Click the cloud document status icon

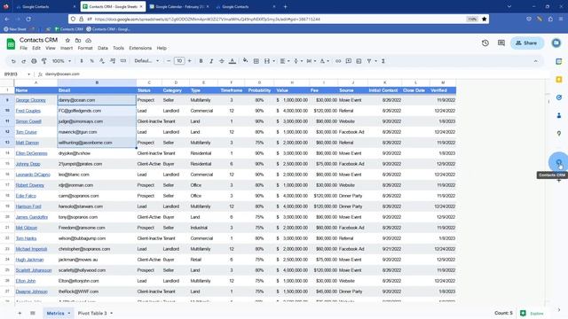(x=89, y=41)
